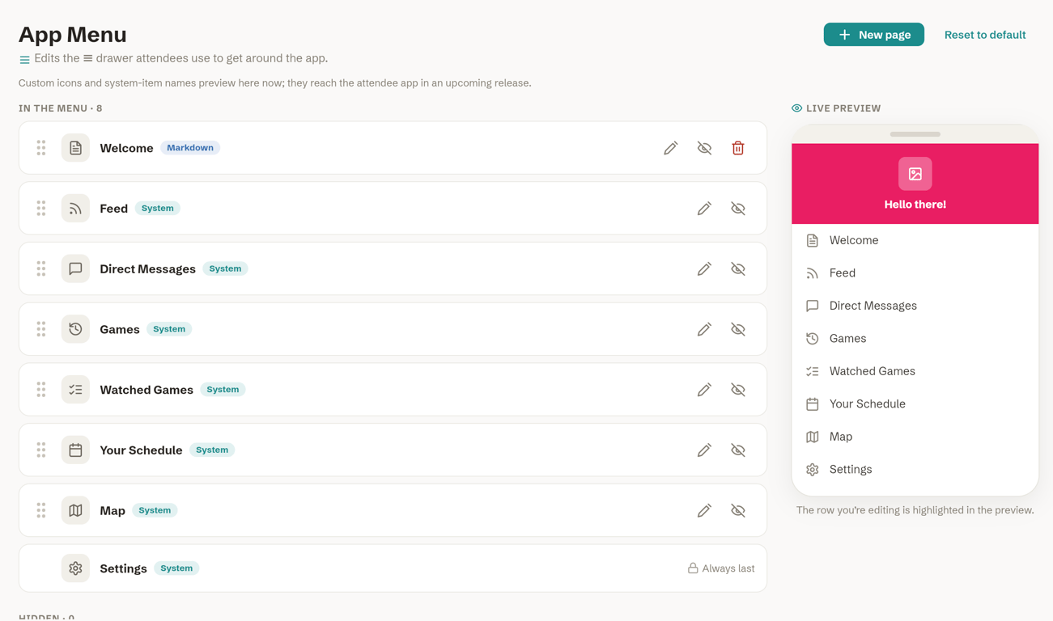Image resolution: width=1053 pixels, height=621 pixels.
Task: Click Reset to default link
Action: tap(985, 35)
